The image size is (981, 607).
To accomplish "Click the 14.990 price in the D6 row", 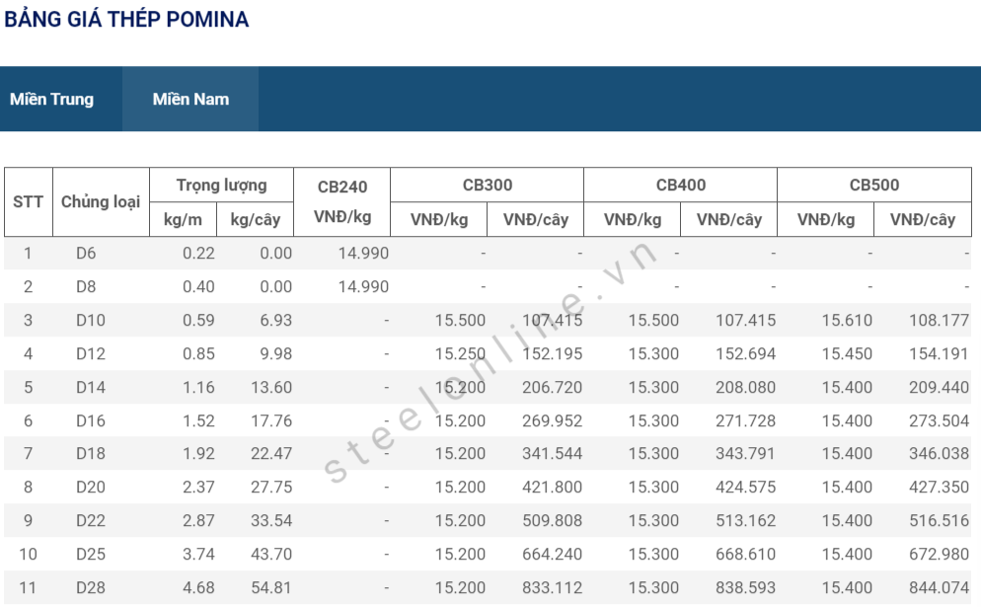I will point(363,254).
